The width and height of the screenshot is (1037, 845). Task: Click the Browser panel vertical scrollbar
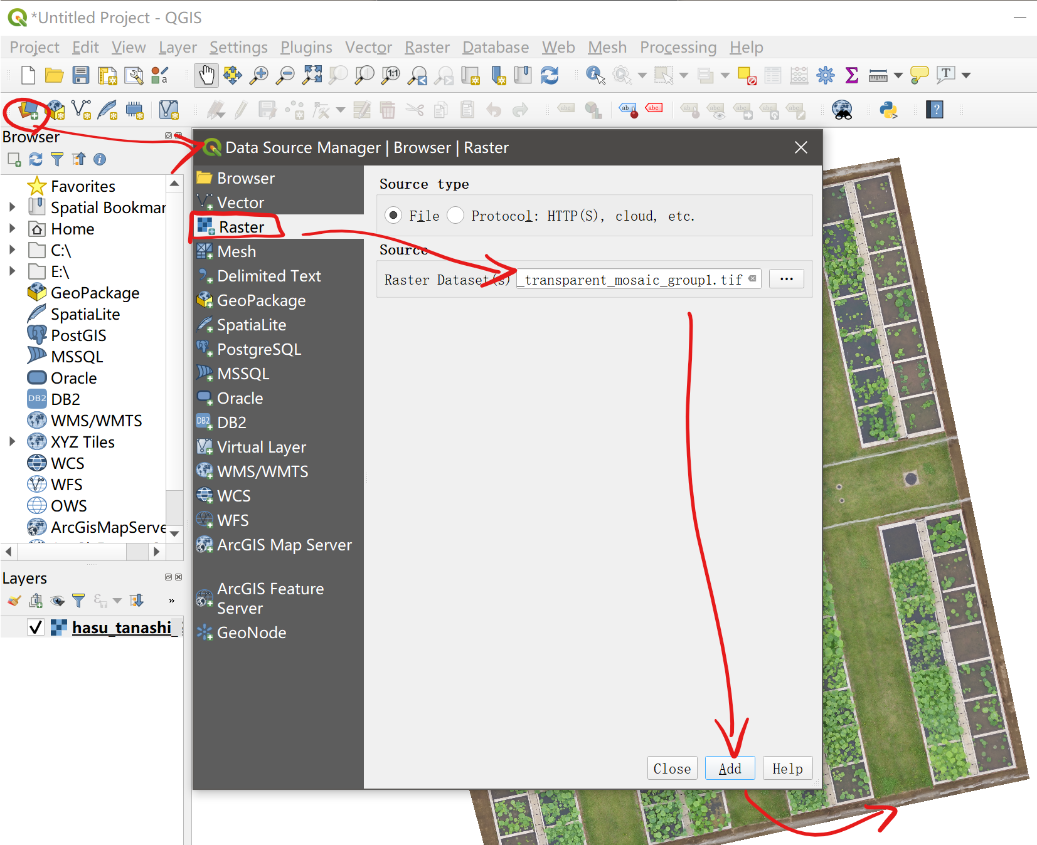(175, 359)
